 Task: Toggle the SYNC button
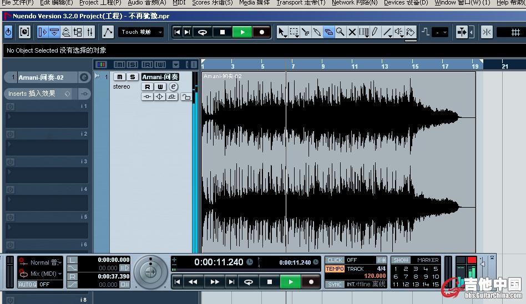pyautogui.click(x=335, y=284)
